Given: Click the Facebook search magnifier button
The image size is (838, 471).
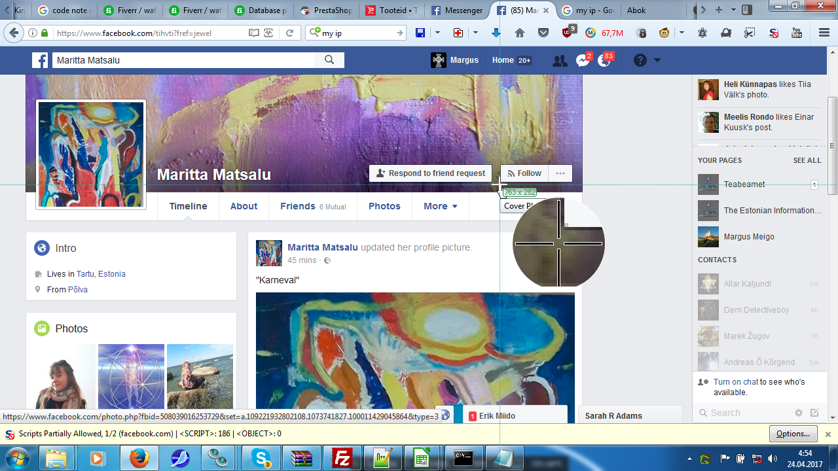Looking at the screenshot, I should (329, 60).
